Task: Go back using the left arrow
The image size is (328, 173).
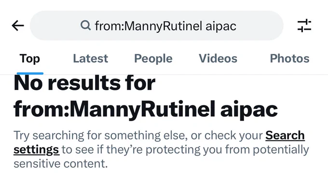Action: pos(18,25)
